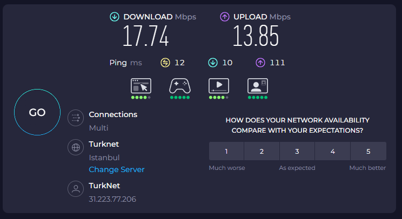Click the Connections multi-arrow icon
402x219 pixels.
pyautogui.click(x=76, y=118)
